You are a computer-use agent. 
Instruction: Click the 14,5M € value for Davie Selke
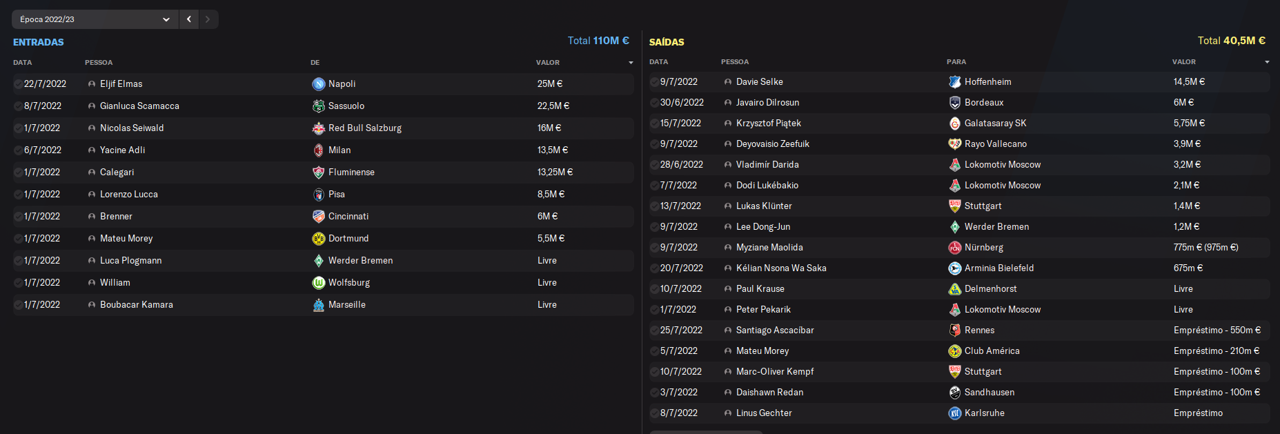1190,82
